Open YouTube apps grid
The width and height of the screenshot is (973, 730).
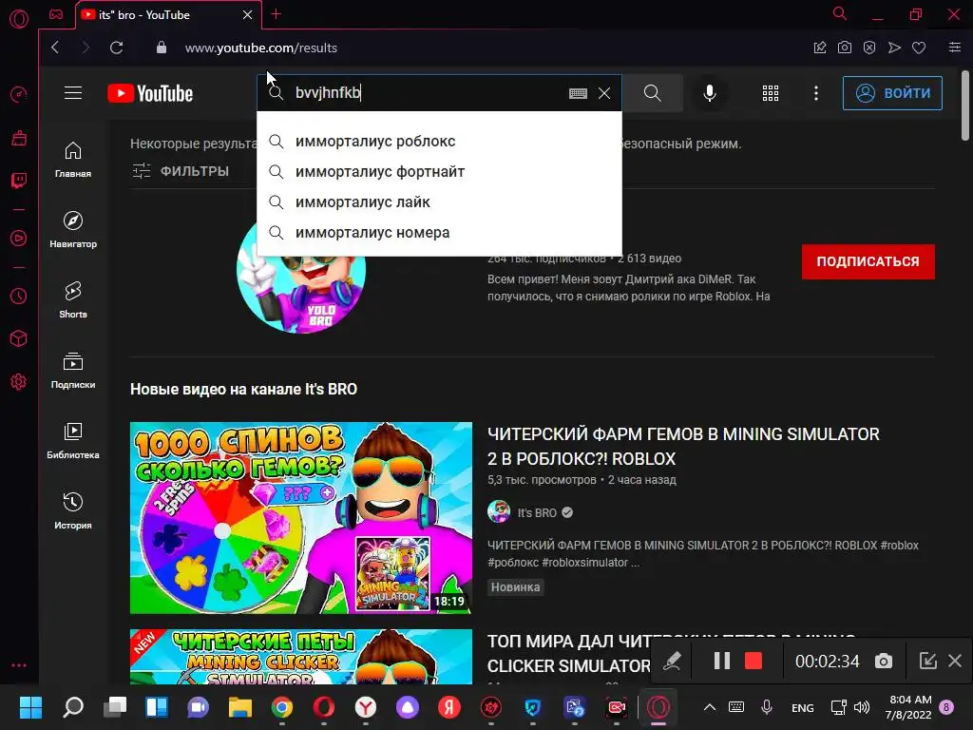pos(770,93)
